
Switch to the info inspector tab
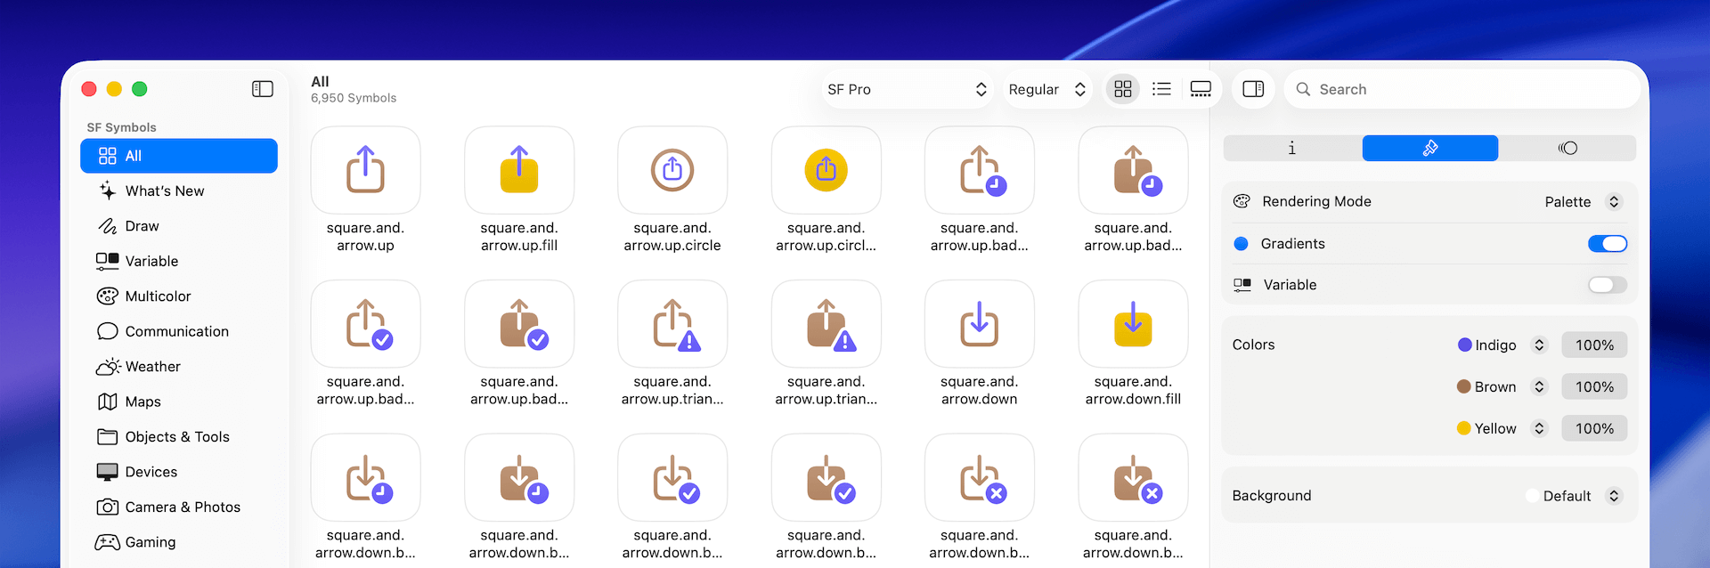click(x=1292, y=148)
